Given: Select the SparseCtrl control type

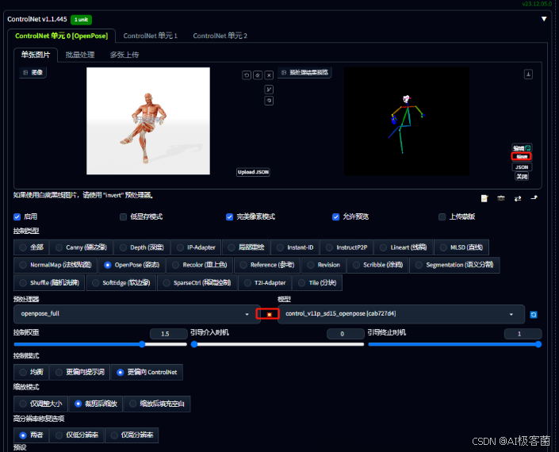Looking at the screenshot, I should coord(197,282).
